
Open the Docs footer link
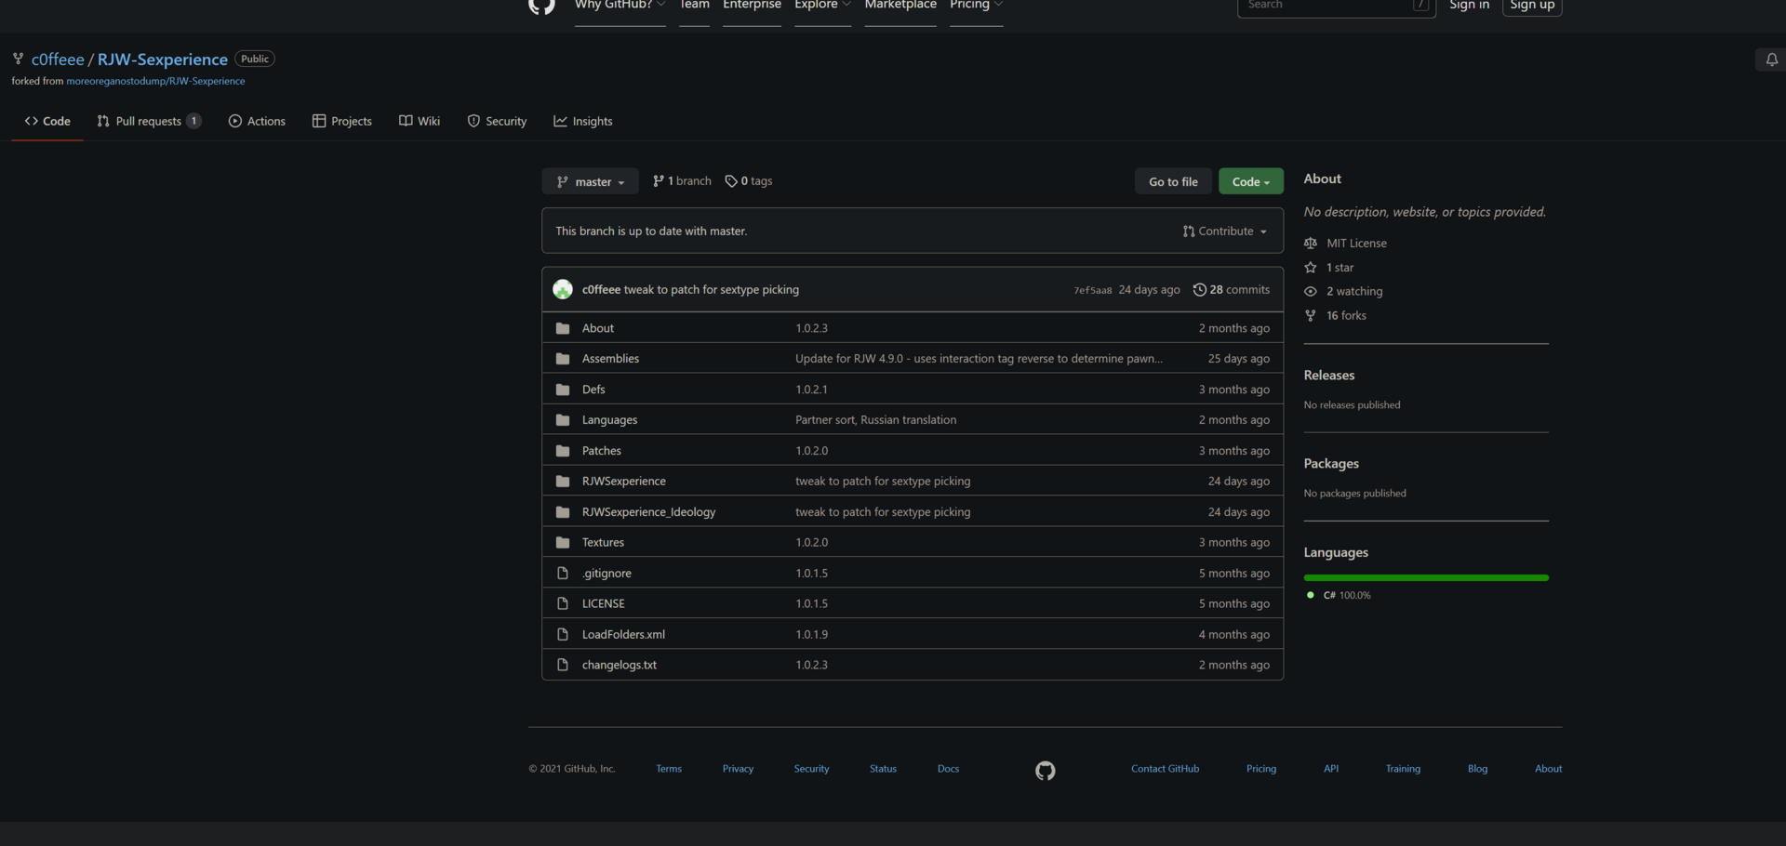click(x=948, y=769)
